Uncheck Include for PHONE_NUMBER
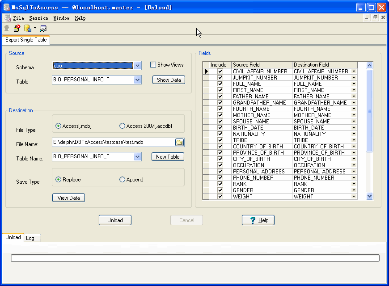This screenshot has height=286, width=389. [x=220, y=177]
